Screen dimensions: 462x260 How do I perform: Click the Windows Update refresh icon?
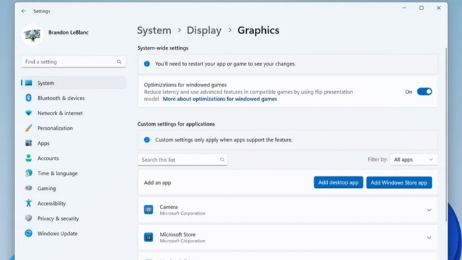[x=28, y=233]
